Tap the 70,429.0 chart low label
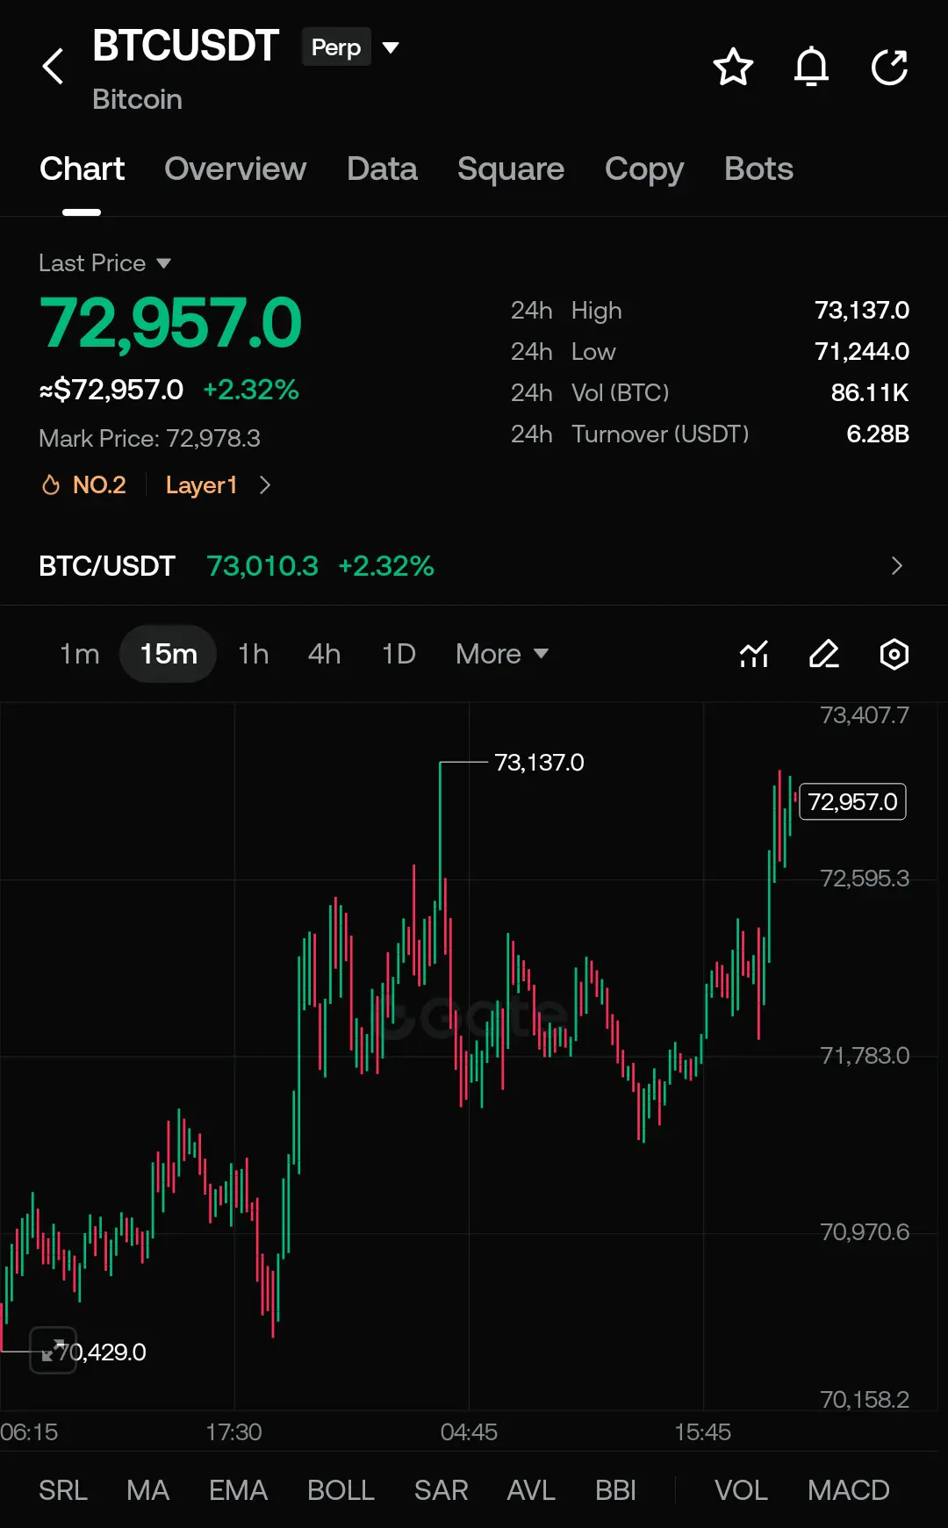Image resolution: width=948 pixels, height=1528 pixels. coord(102,1352)
